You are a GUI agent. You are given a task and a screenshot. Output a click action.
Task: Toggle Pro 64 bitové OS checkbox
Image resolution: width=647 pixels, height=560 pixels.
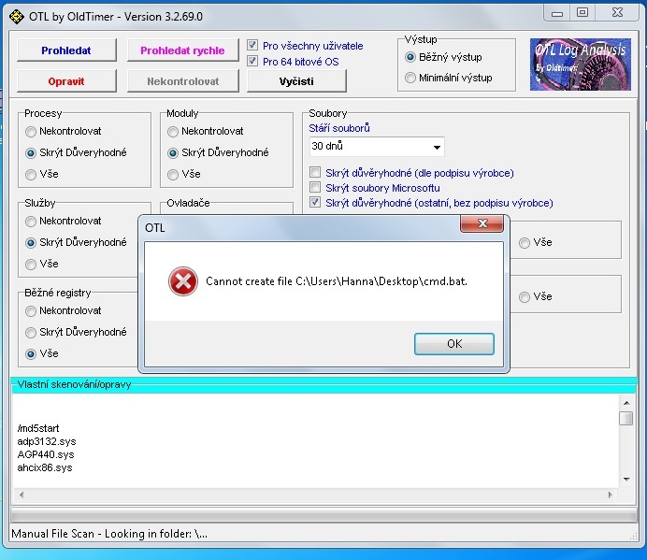pos(253,62)
